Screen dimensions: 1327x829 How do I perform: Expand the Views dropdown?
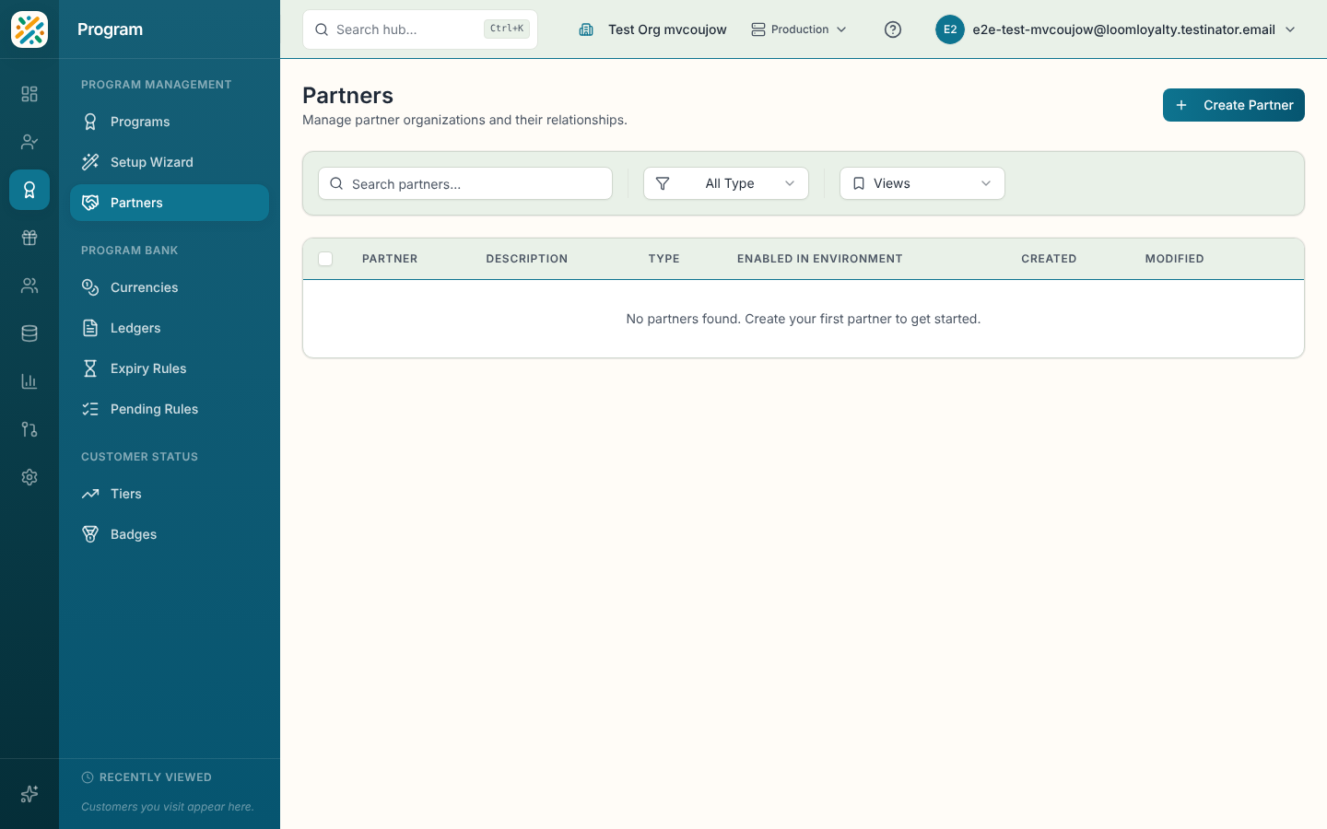[922, 183]
